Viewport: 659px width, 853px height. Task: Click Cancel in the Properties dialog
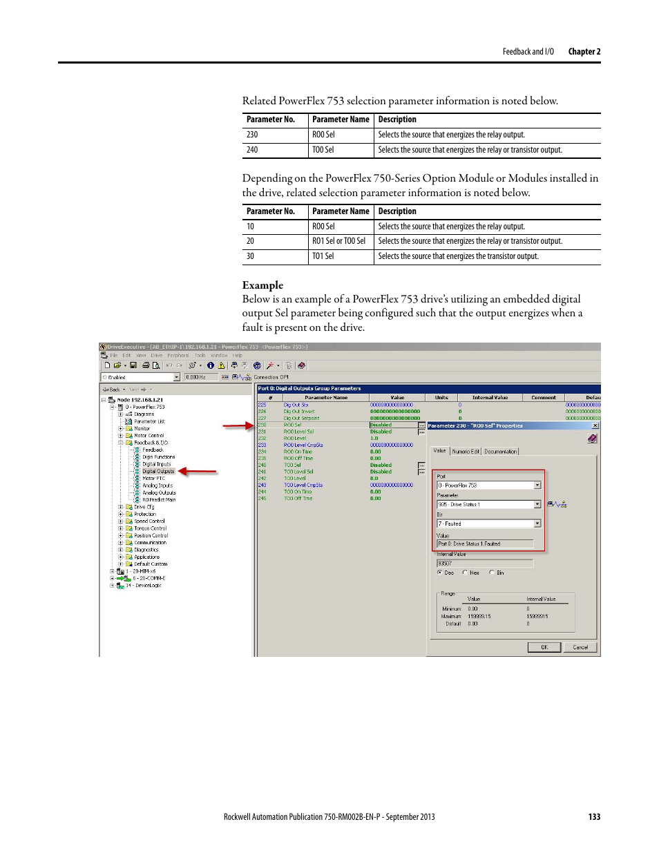pos(580,647)
